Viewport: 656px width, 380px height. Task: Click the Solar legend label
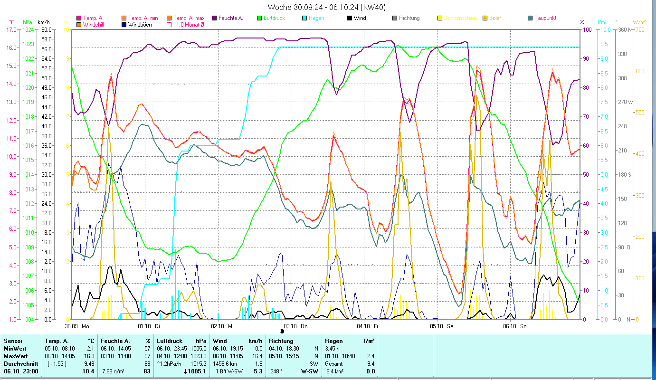495,18
